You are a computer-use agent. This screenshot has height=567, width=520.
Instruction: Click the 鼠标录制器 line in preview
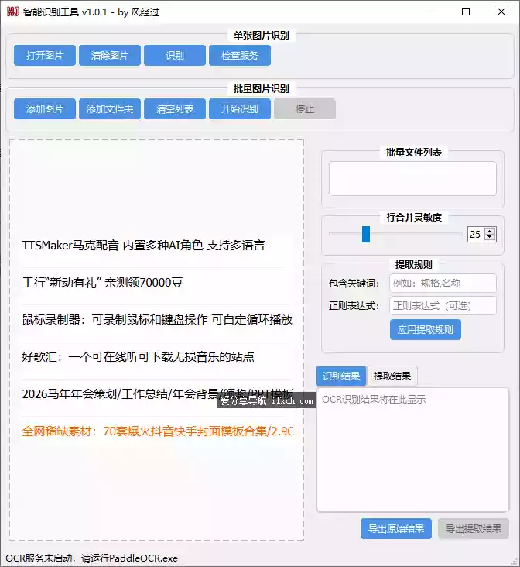coord(158,320)
